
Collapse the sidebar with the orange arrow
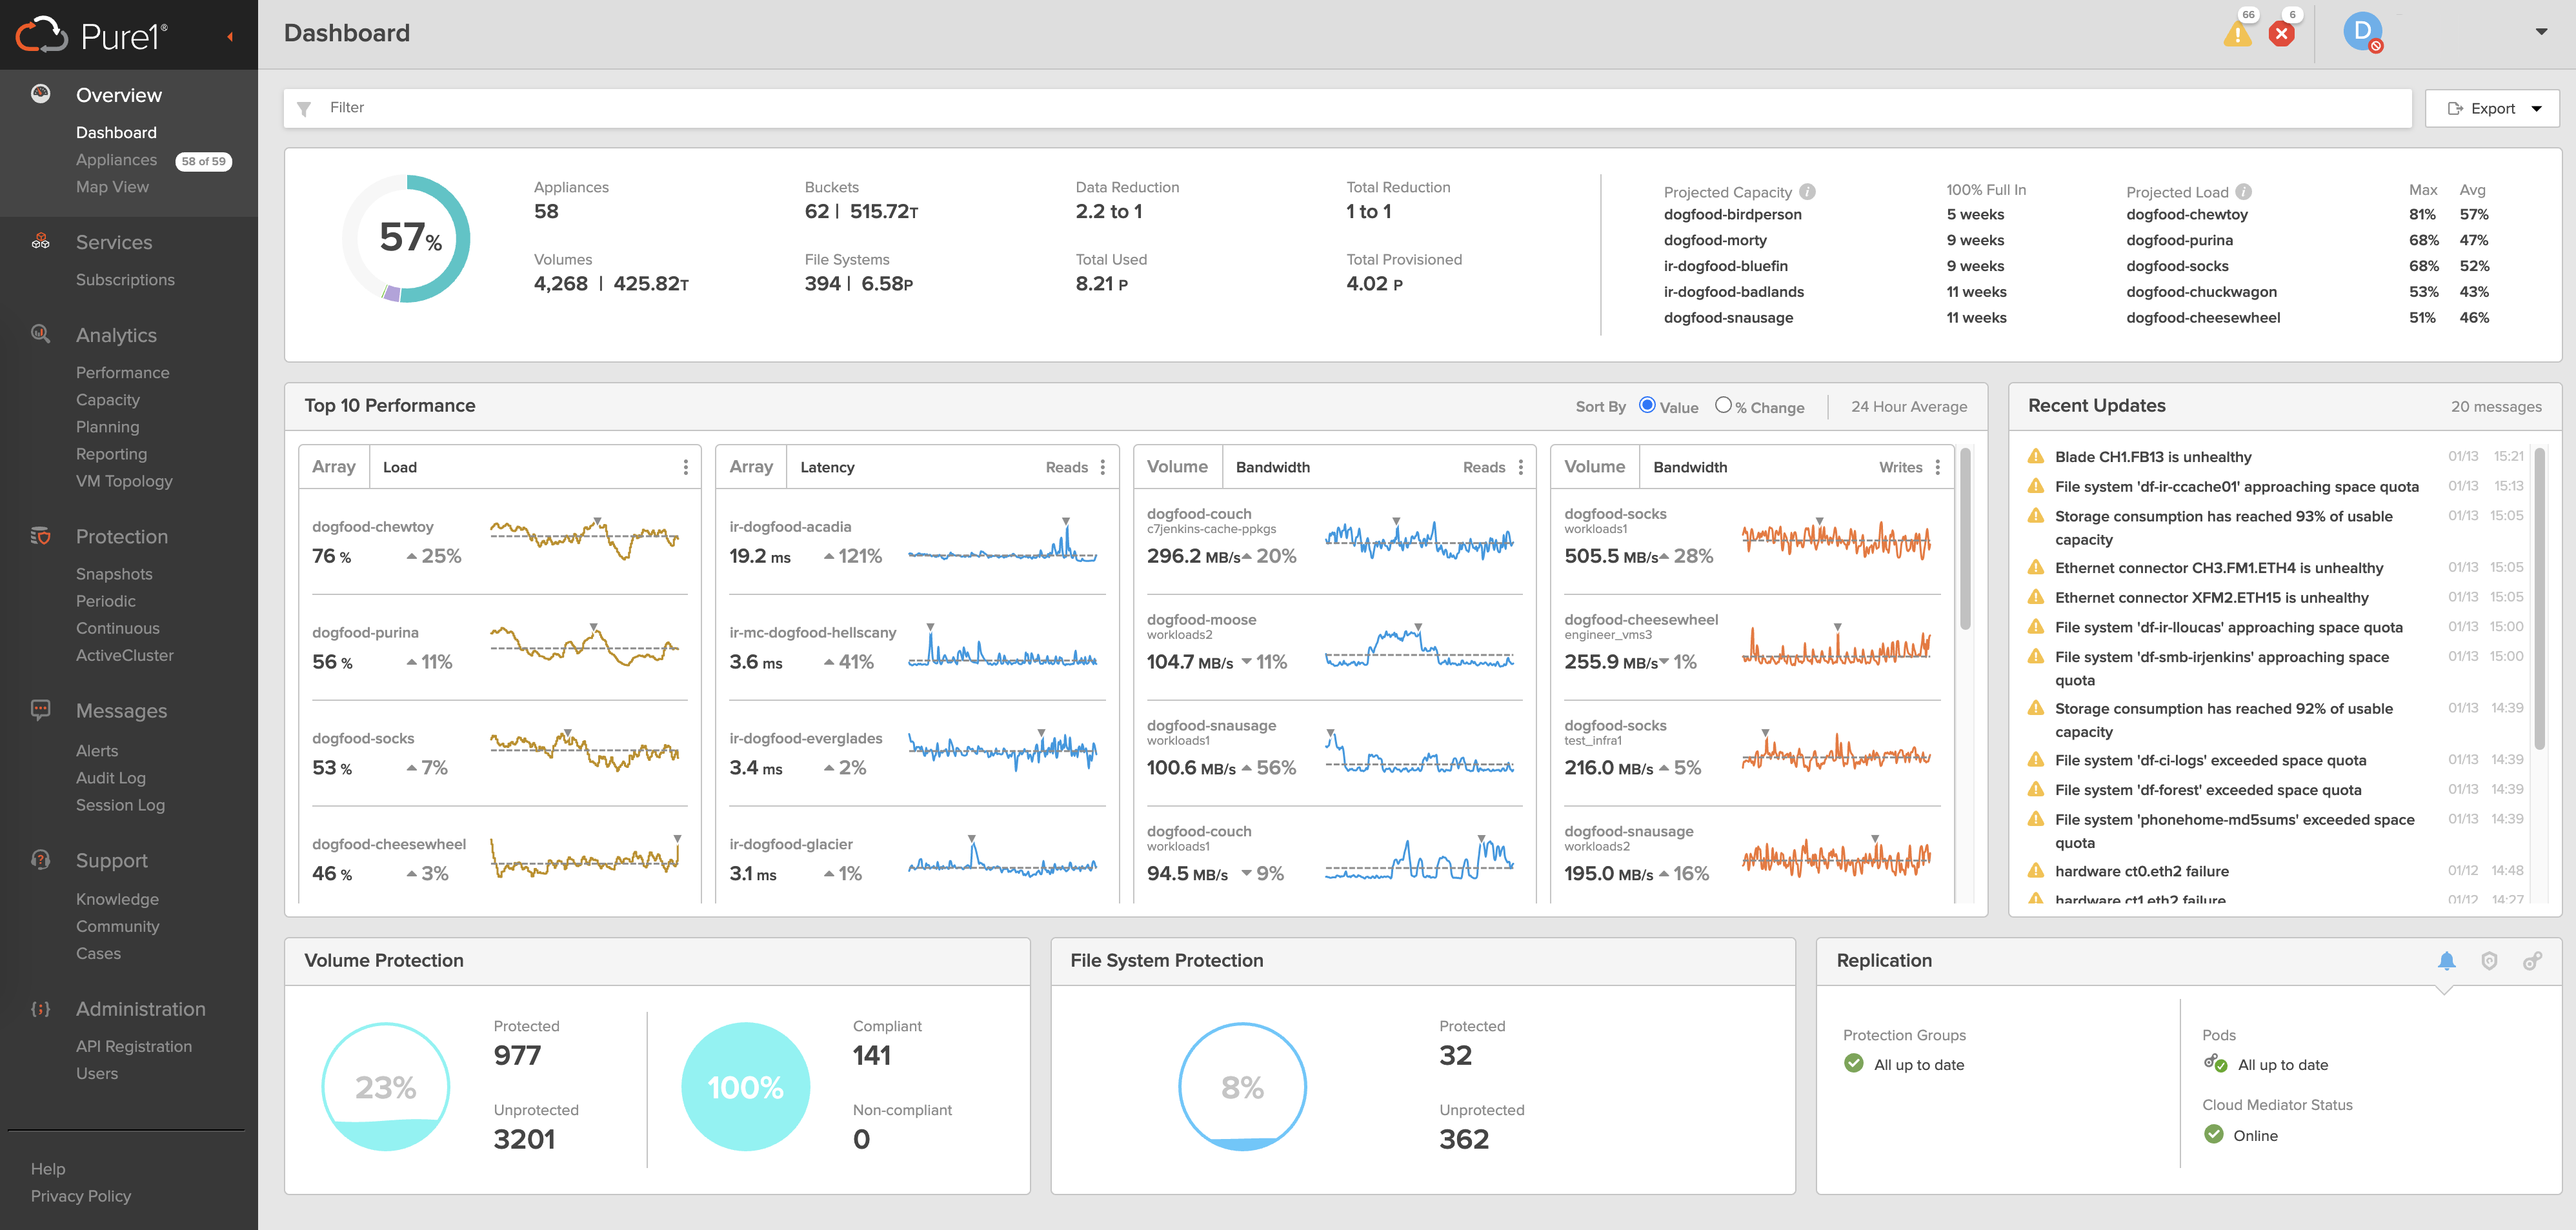[230, 37]
